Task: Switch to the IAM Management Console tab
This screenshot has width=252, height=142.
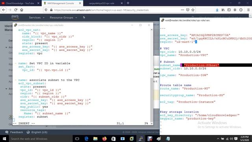Action: click(60, 3)
